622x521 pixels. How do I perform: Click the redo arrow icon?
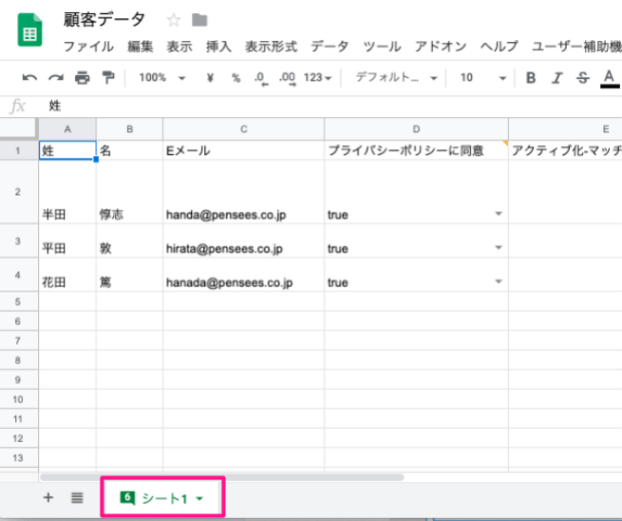[x=56, y=78]
